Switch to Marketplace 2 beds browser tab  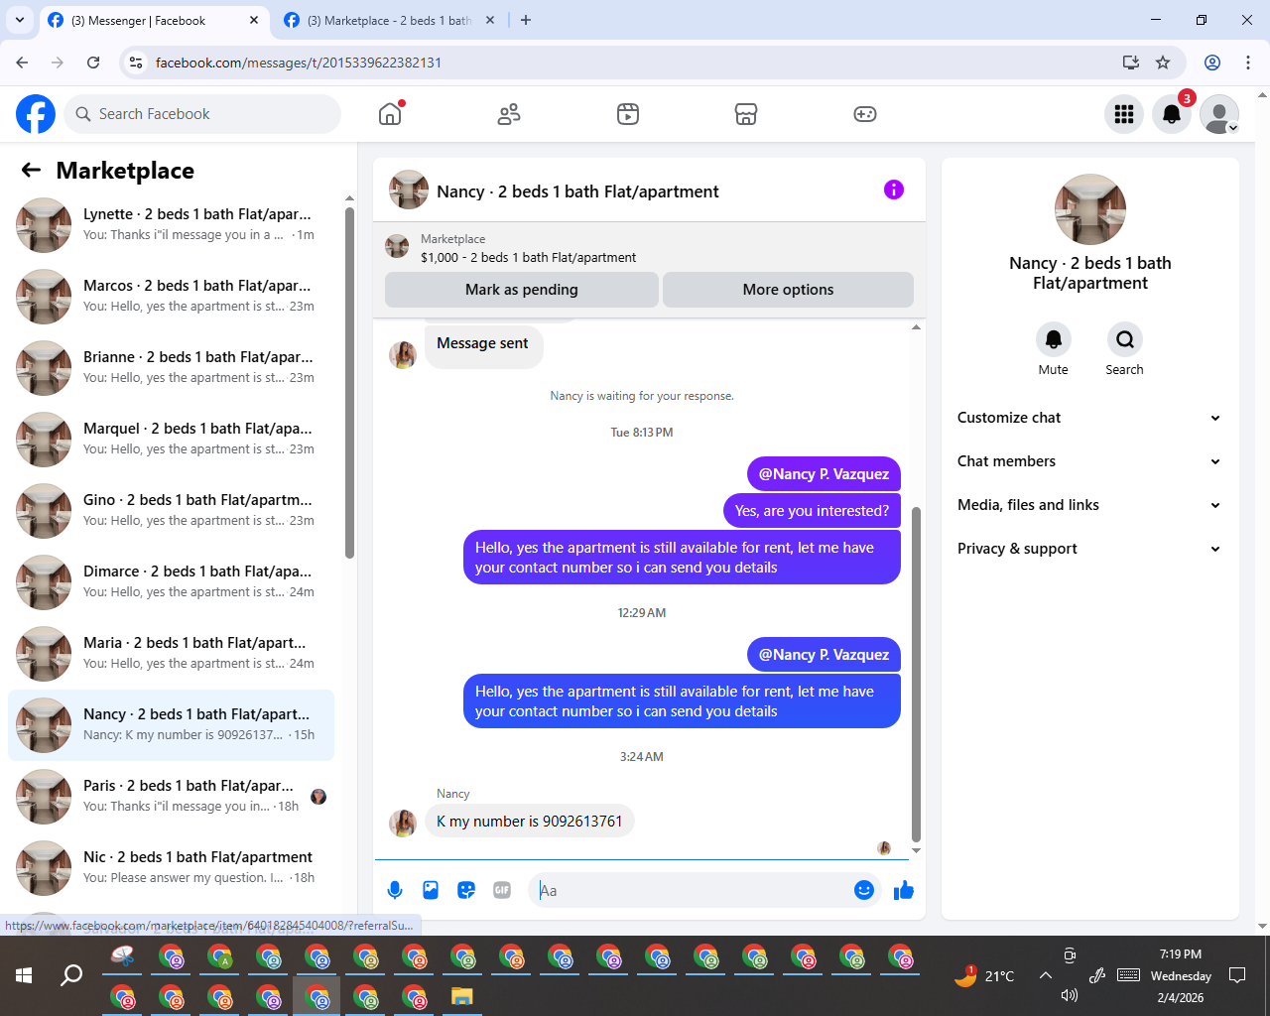click(390, 20)
